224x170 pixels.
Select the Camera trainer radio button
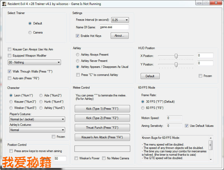tap(30, 32)
